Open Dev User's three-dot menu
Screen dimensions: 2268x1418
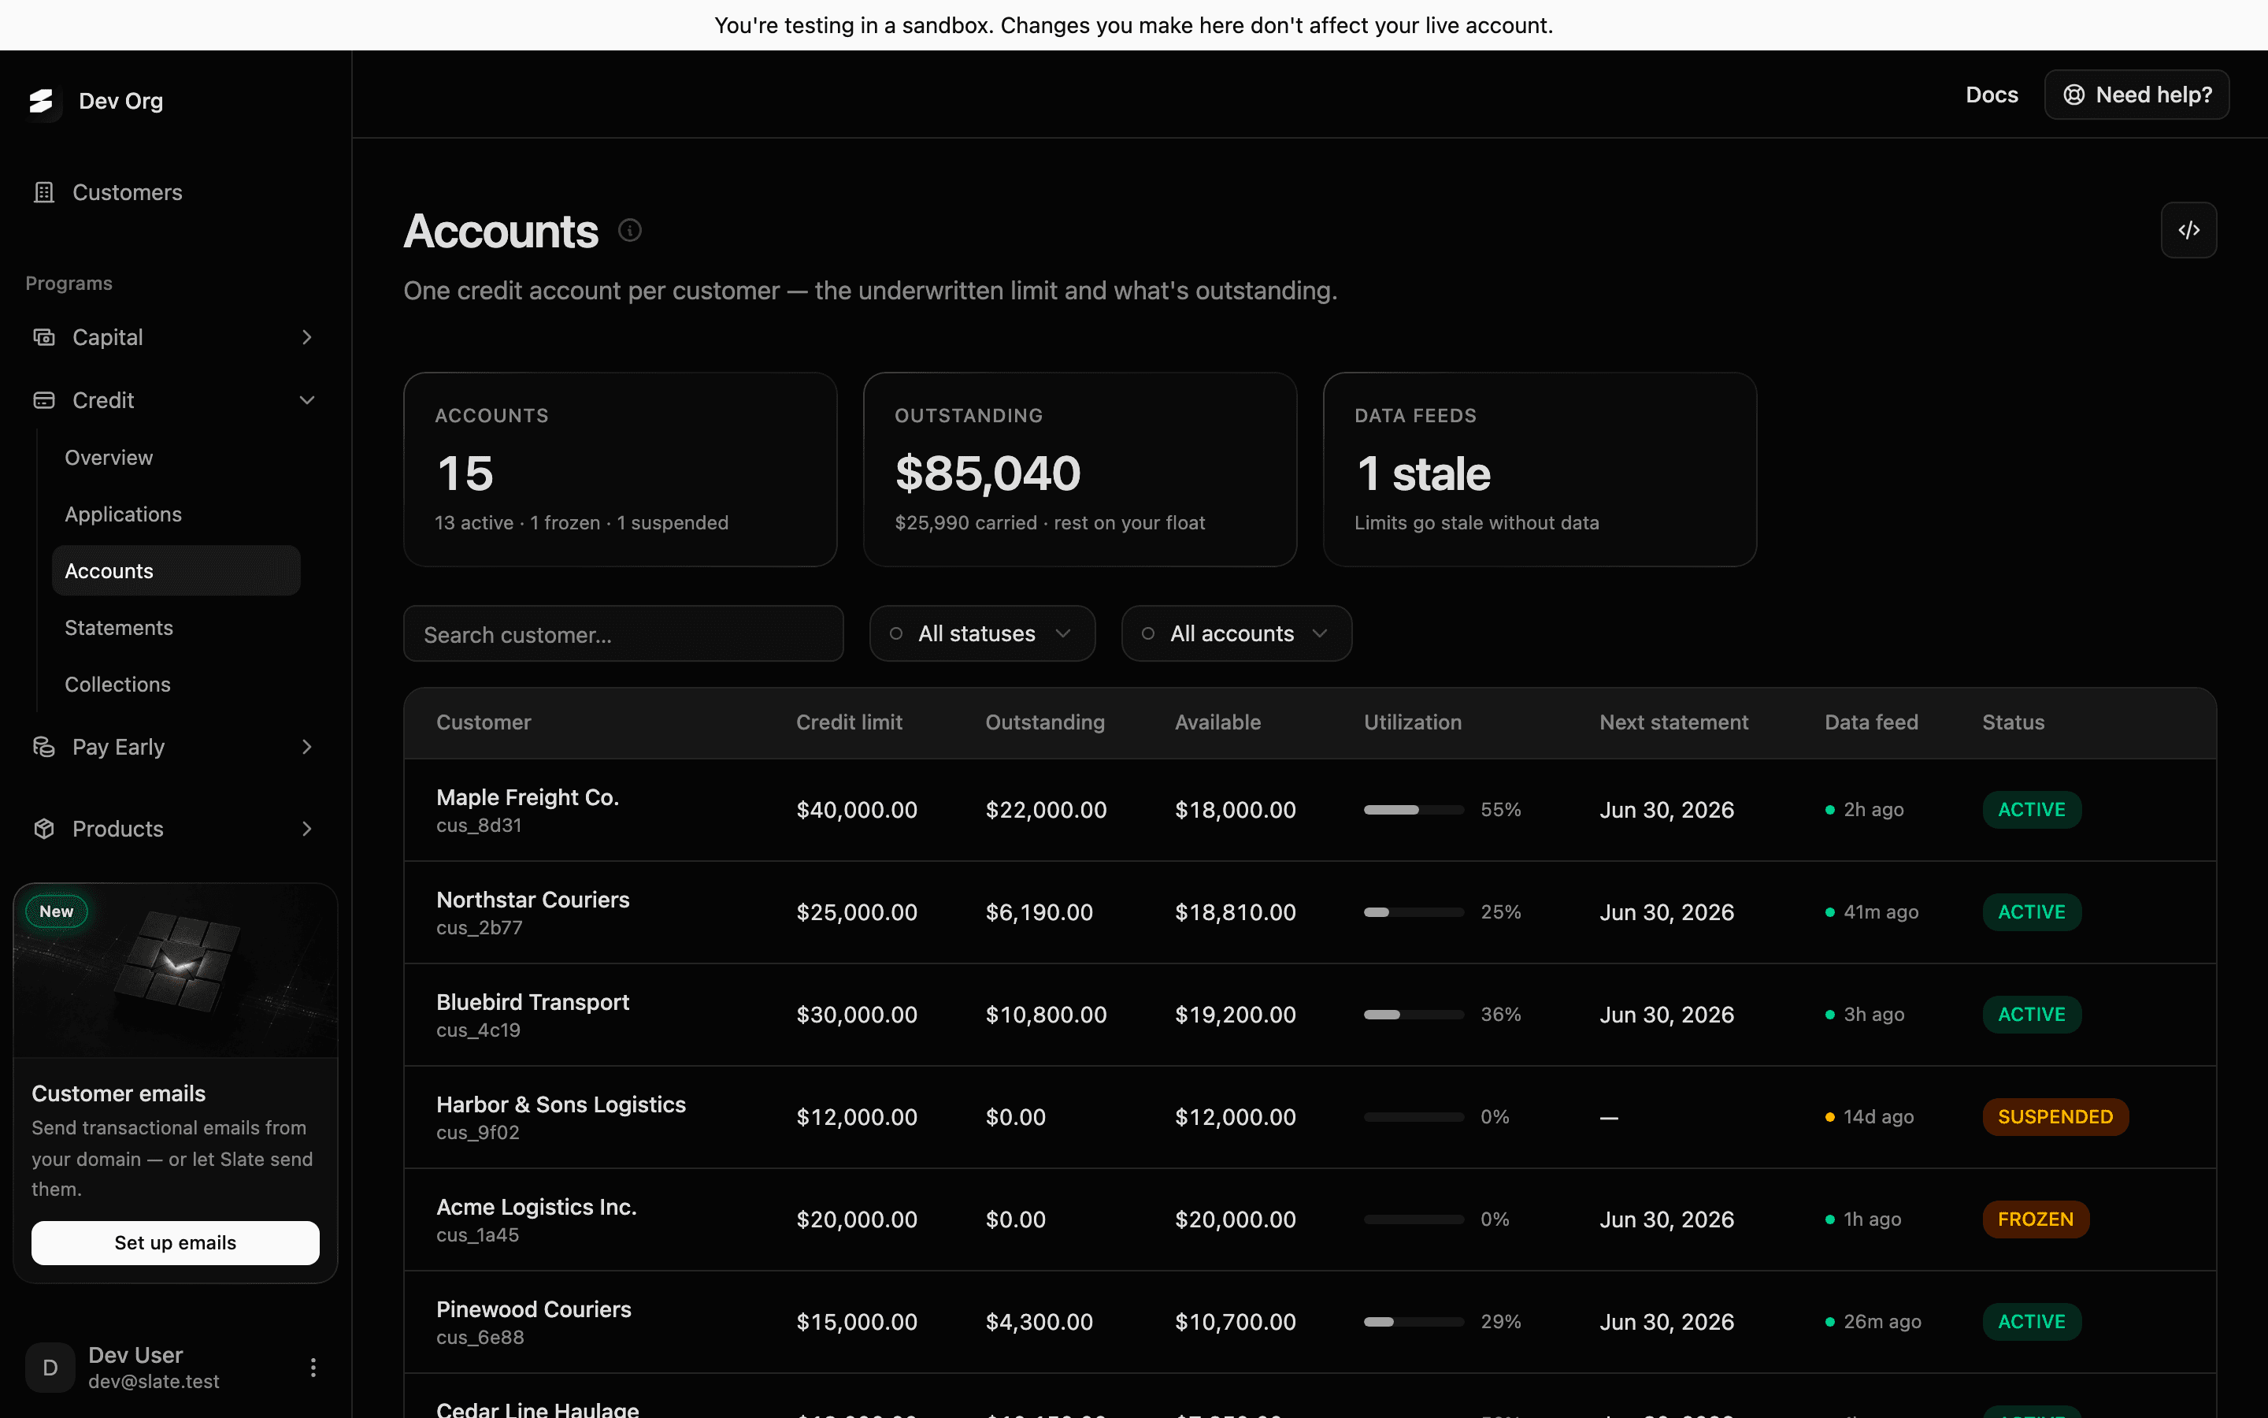(x=313, y=1368)
